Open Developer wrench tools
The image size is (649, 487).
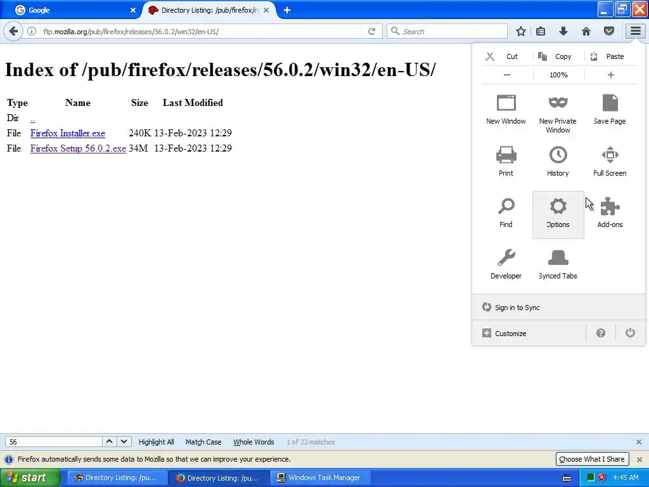506,264
